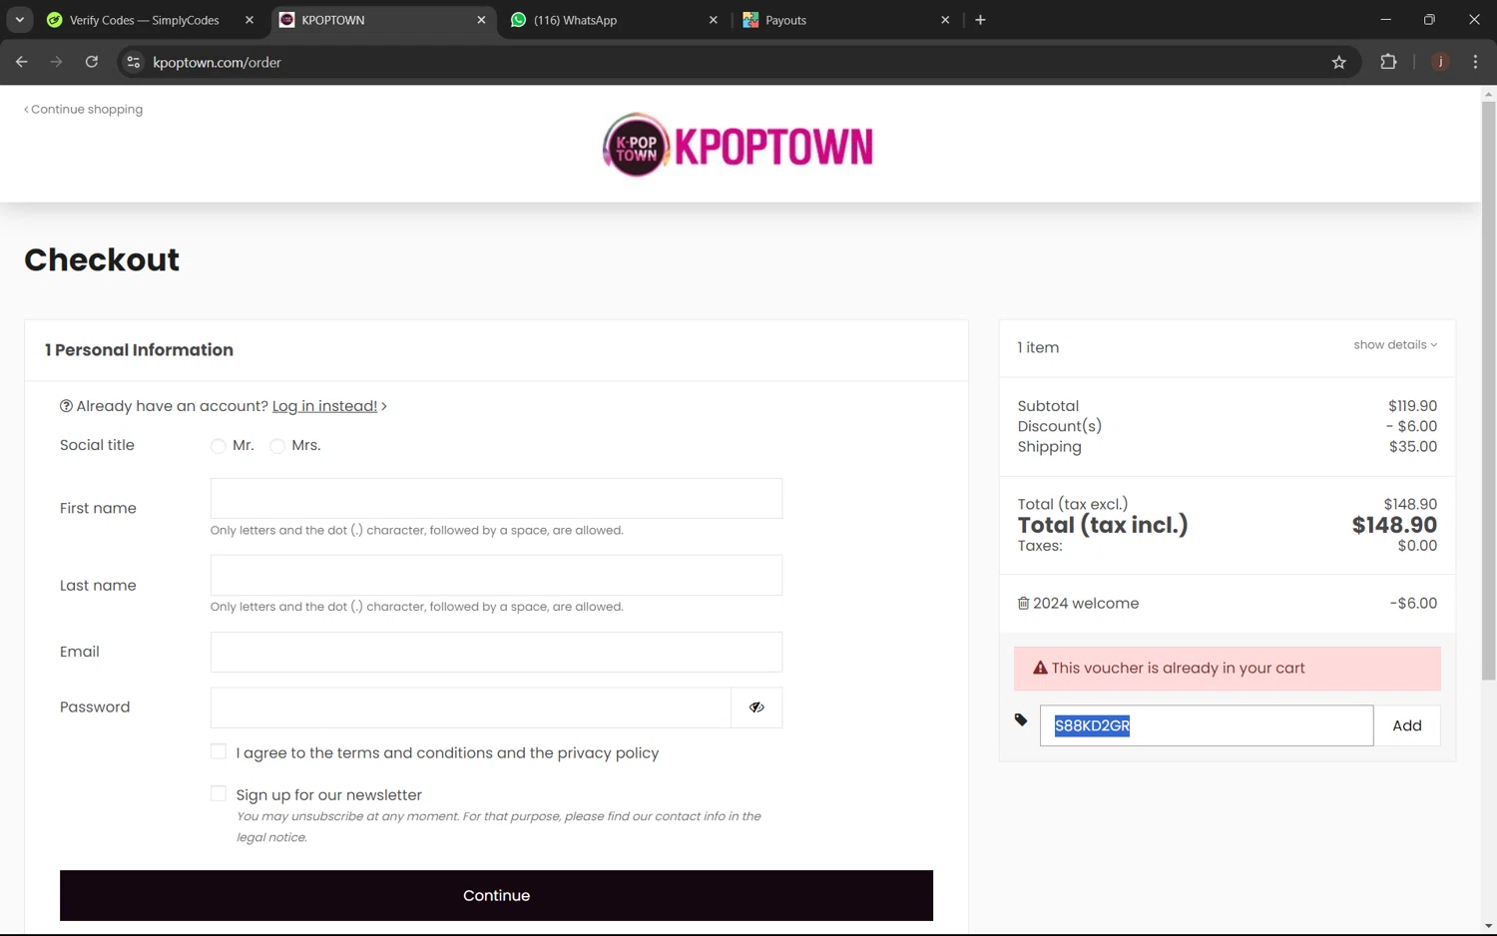Click Add voucher button
The height and width of the screenshot is (936, 1497).
tap(1407, 725)
